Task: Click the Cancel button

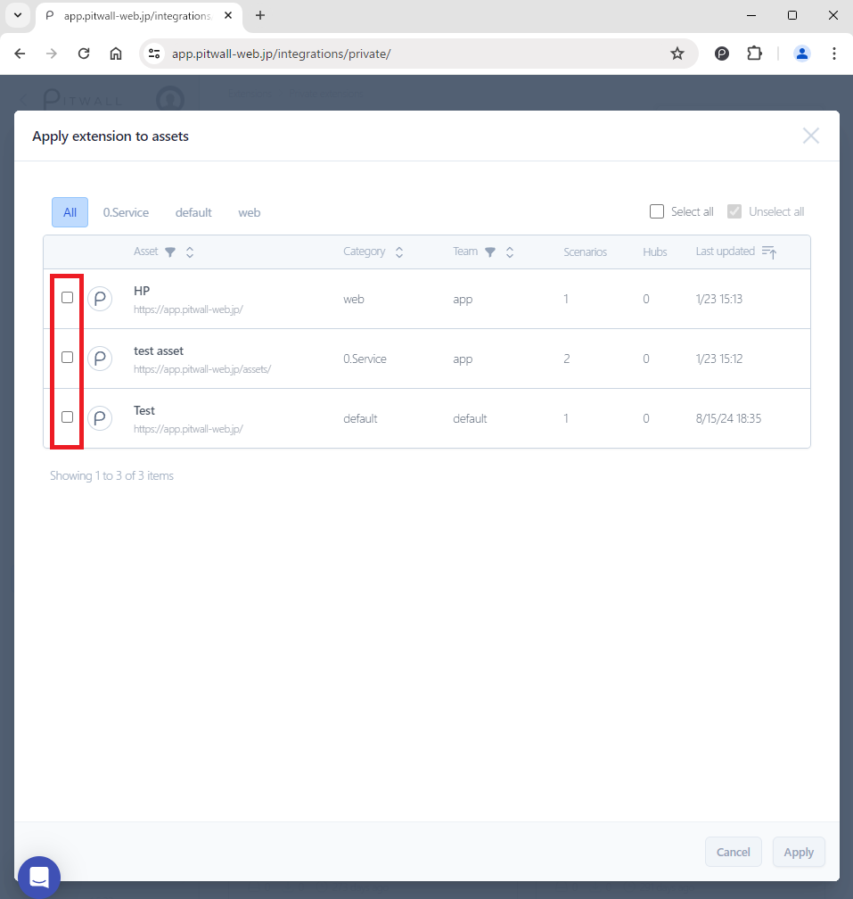Action: [733, 852]
